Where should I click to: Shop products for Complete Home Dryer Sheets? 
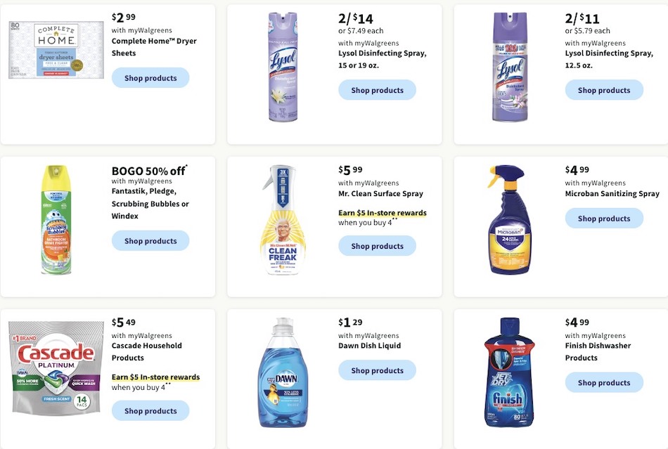pos(150,78)
